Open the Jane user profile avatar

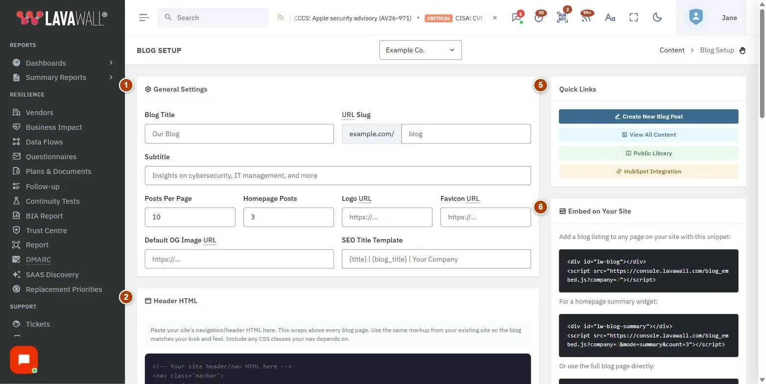(695, 18)
